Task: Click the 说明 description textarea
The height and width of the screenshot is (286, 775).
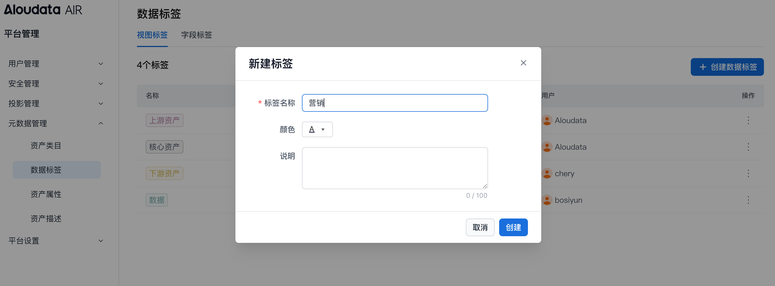Action: coord(394,168)
